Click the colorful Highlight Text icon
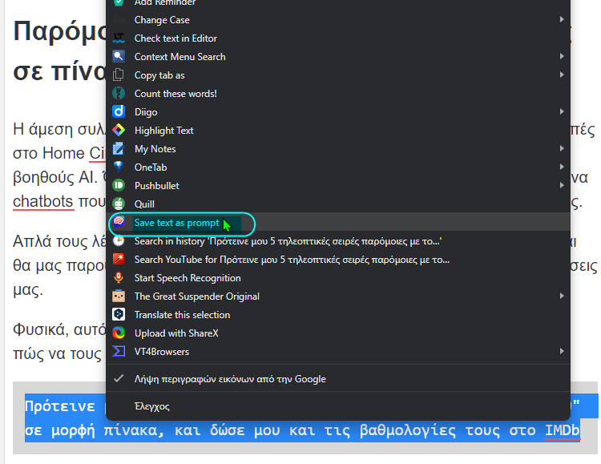The image size is (601, 464). pyautogui.click(x=119, y=131)
